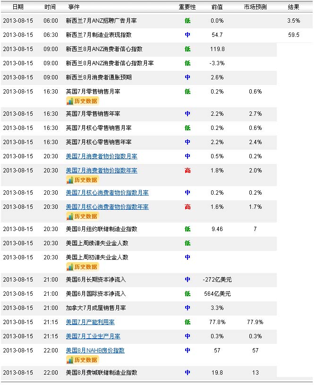The width and height of the screenshot is (316, 385).
Task: Open link 美国7月工业生产月率
Action: click(x=93, y=336)
